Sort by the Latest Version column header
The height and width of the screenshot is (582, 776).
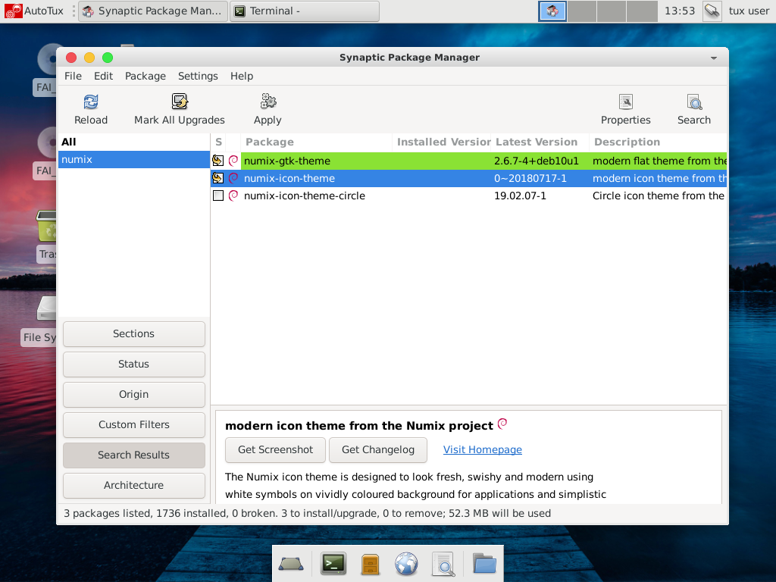[540, 142]
